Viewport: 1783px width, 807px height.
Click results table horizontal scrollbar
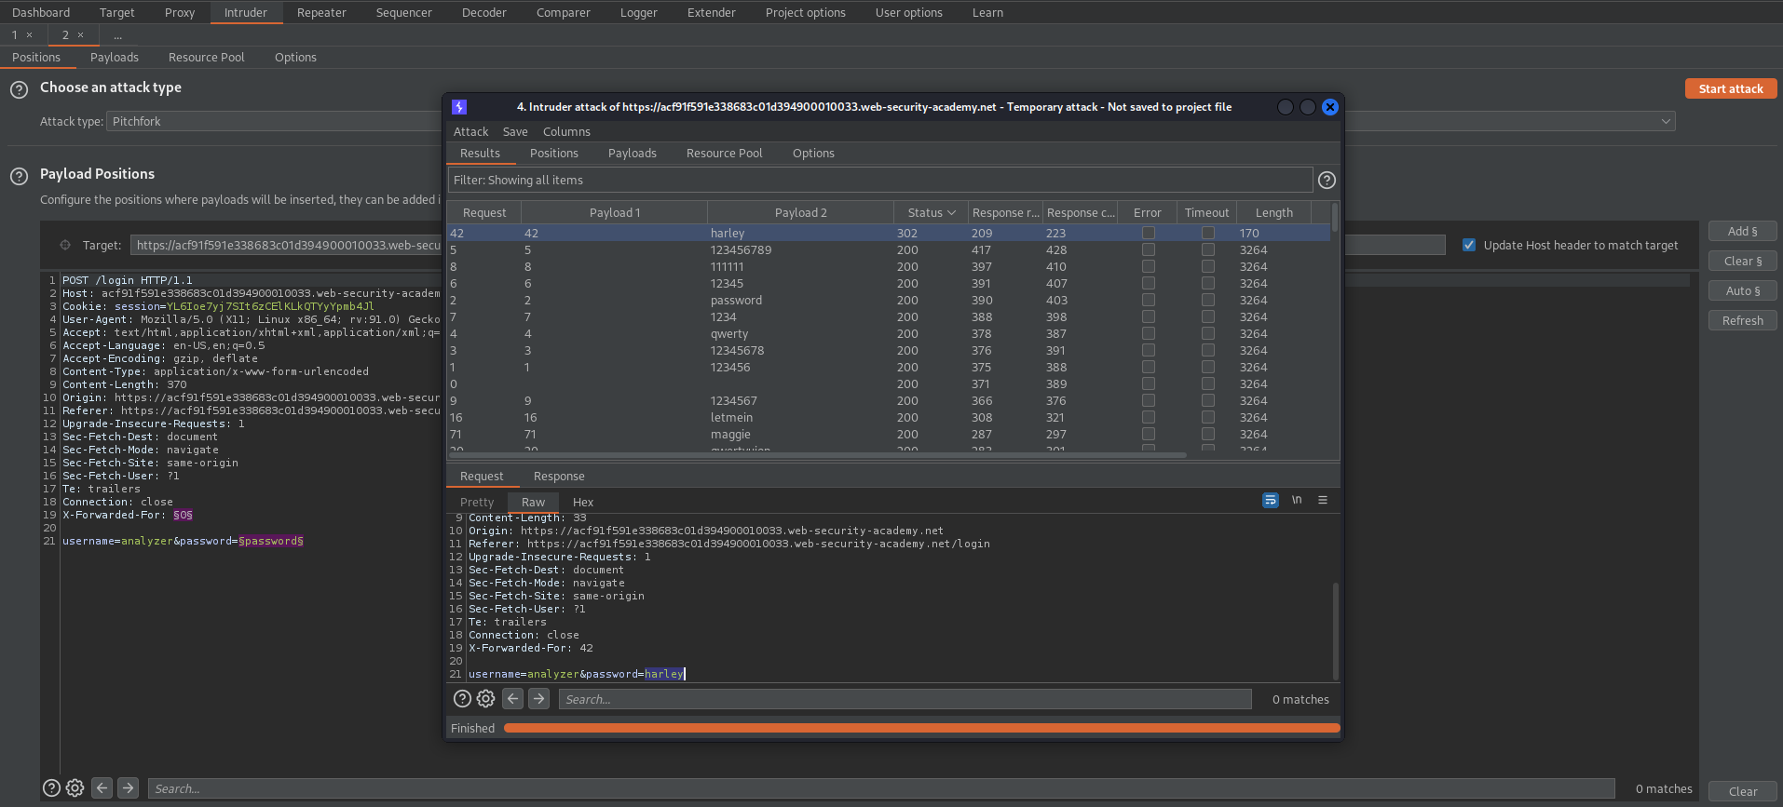click(x=817, y=455)
